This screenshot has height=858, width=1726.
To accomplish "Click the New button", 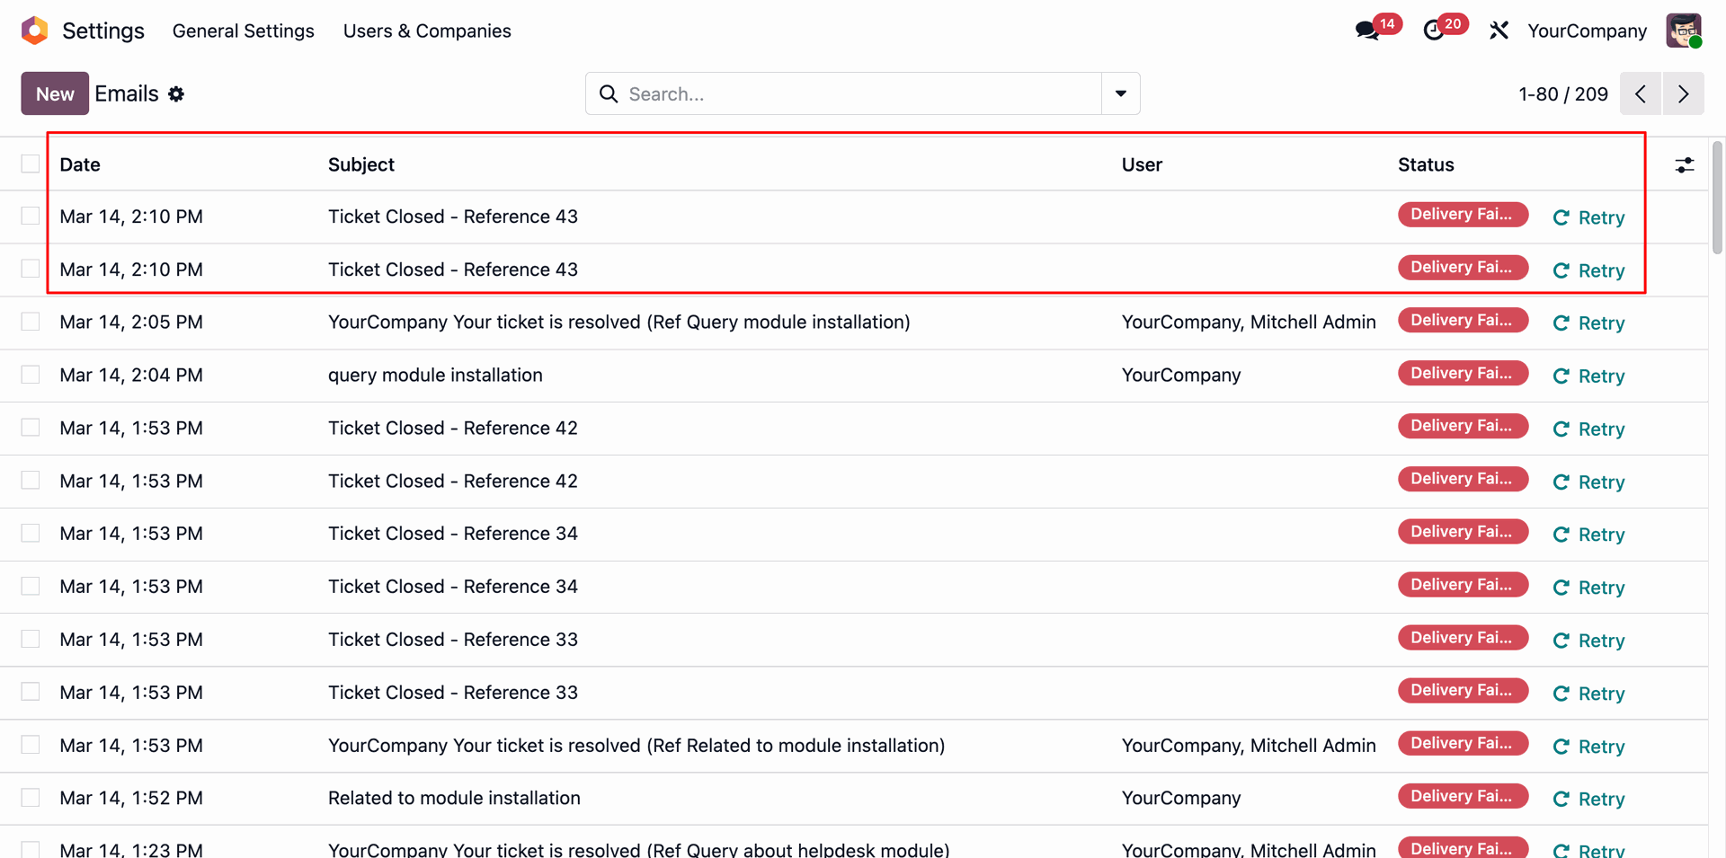I will pyautogui.click(x=55, y=94).
